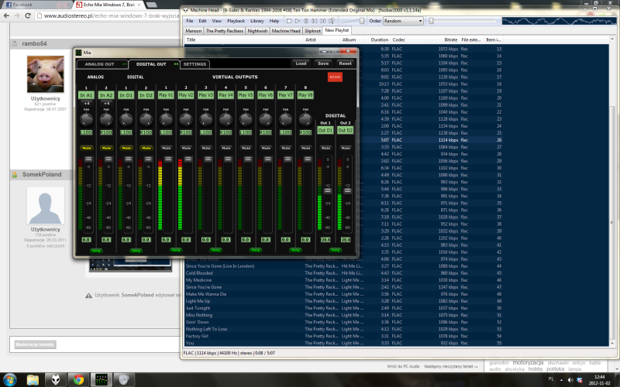Click the Chrome address bar
This screenshot has height=387, width=620.
pyautogui.click(x=107, y=15)
